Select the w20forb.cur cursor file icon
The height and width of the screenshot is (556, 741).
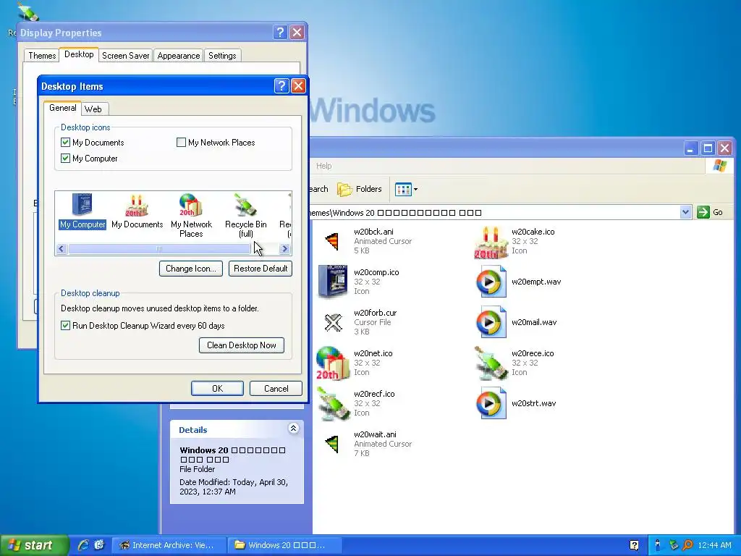click(333, 322)
